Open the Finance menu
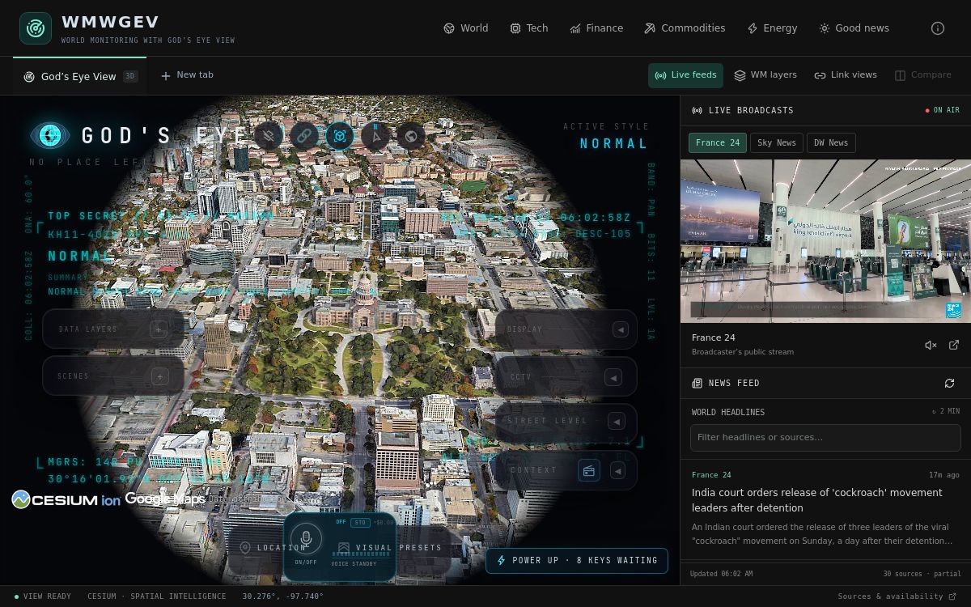Screen dimensions: 971x607 coord(596,28)
